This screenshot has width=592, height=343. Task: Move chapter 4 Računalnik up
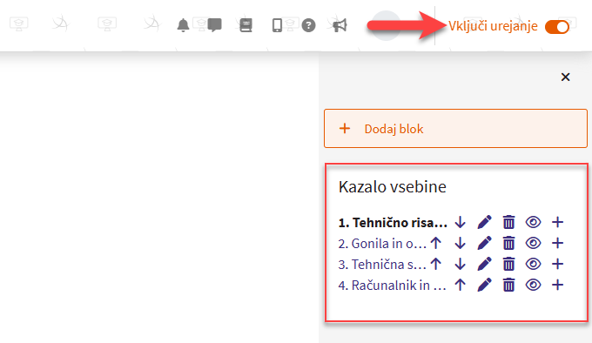(460, 285)
